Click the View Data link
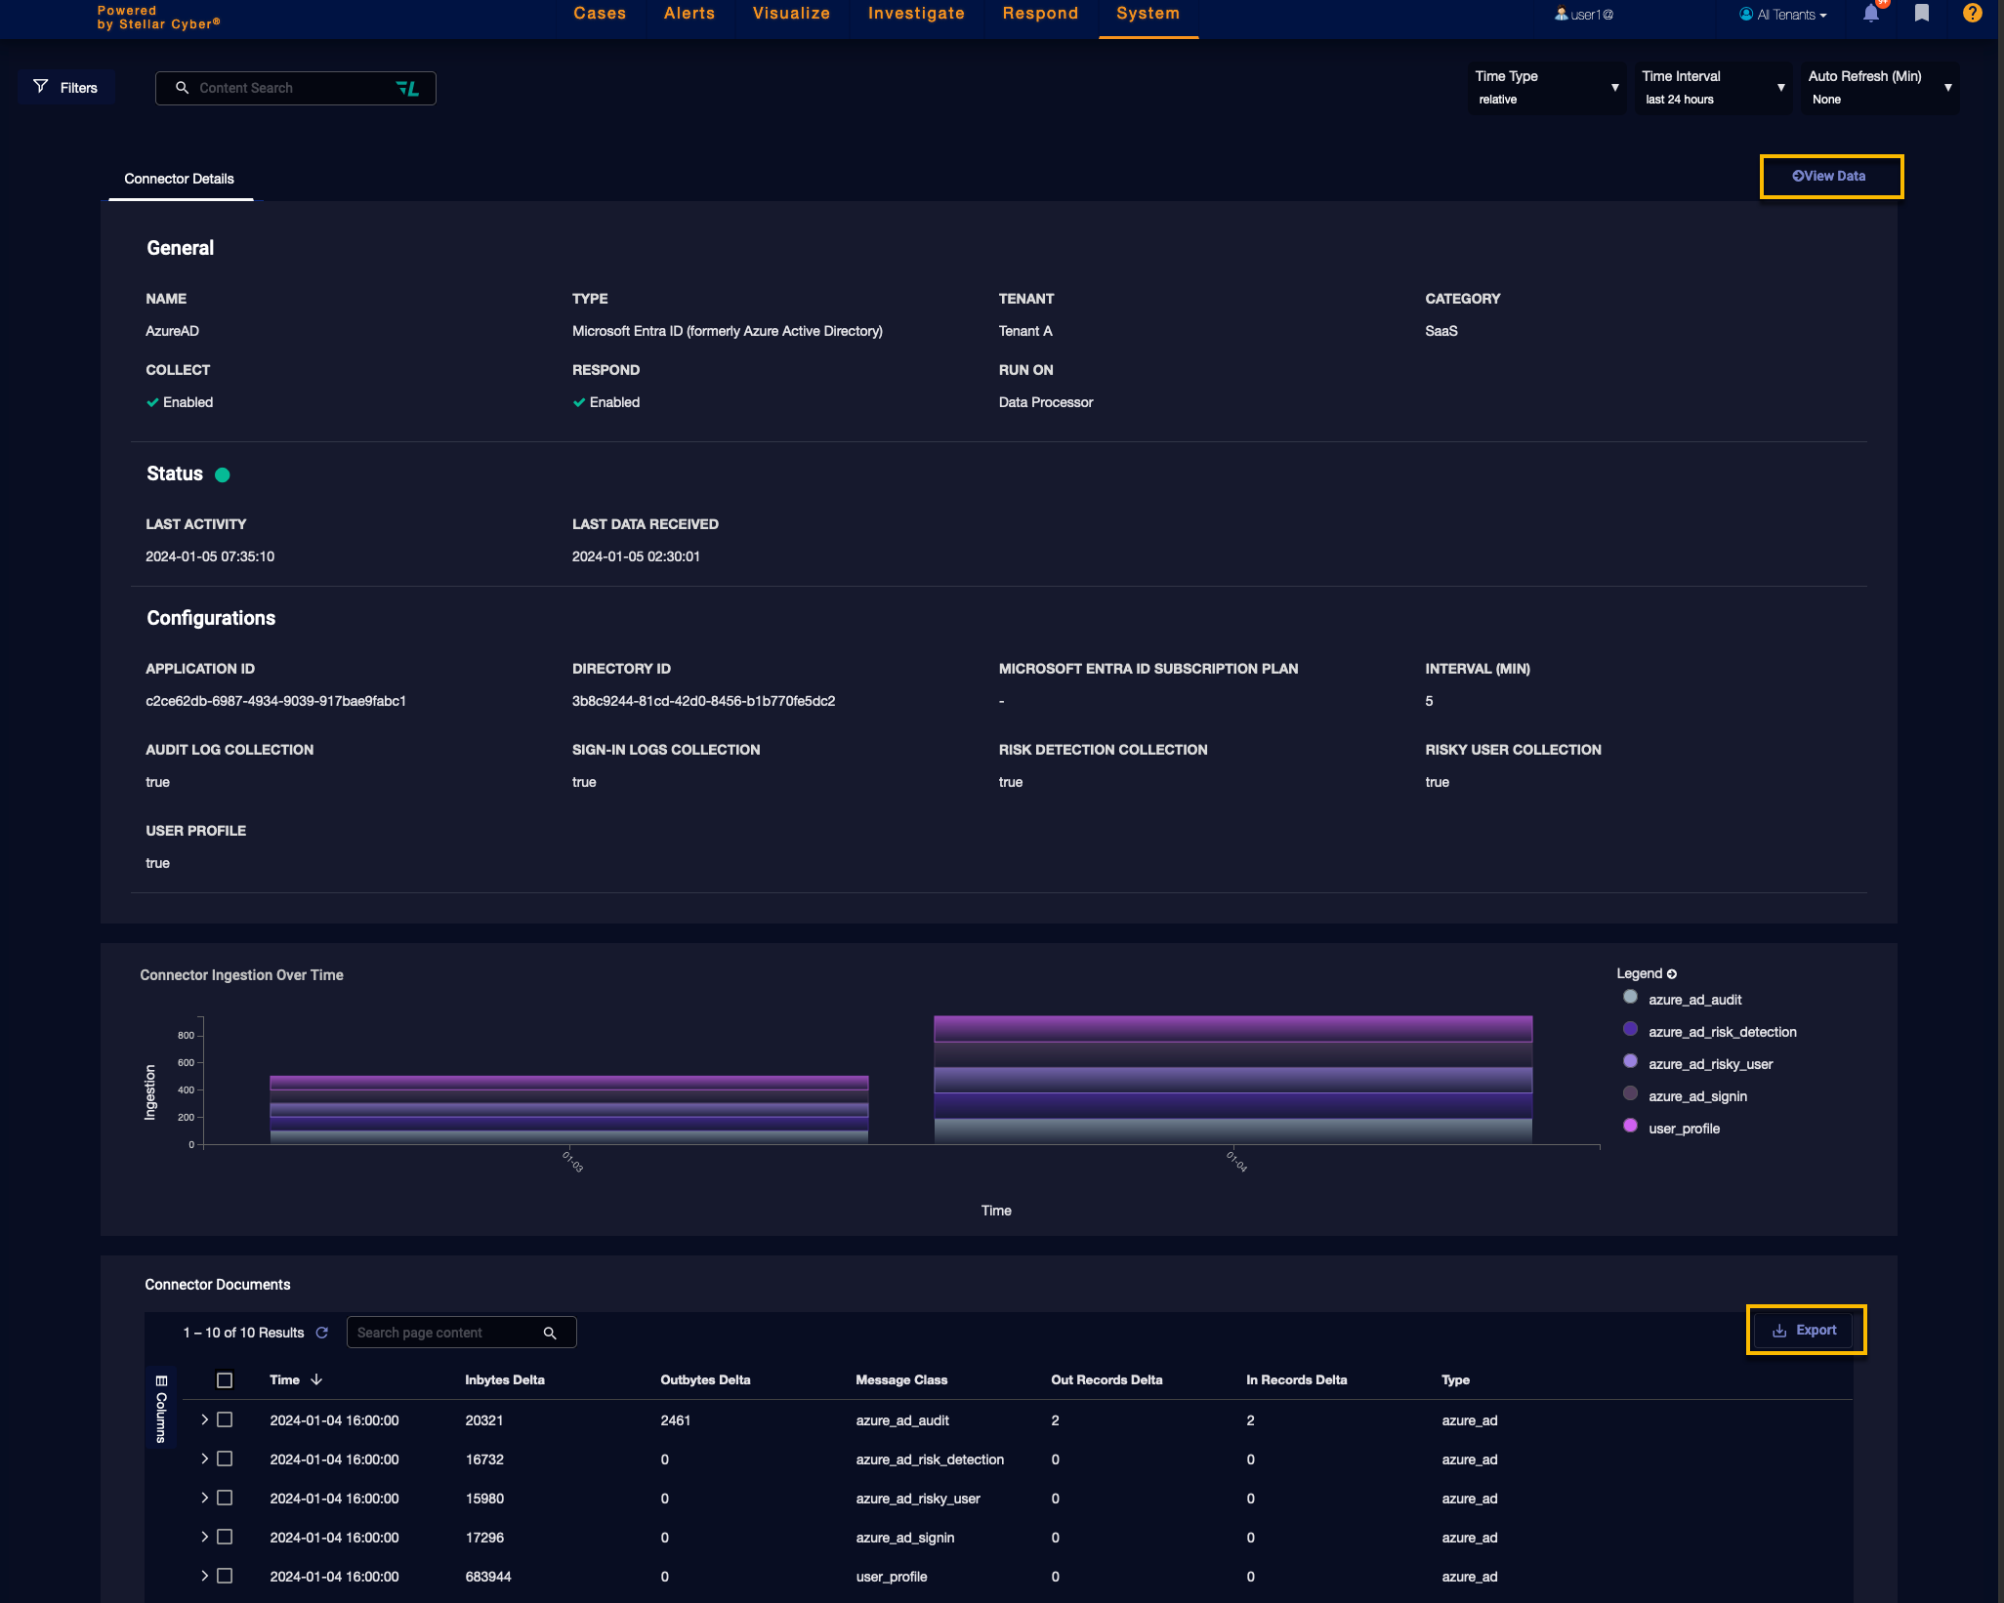 (1830, 177)
